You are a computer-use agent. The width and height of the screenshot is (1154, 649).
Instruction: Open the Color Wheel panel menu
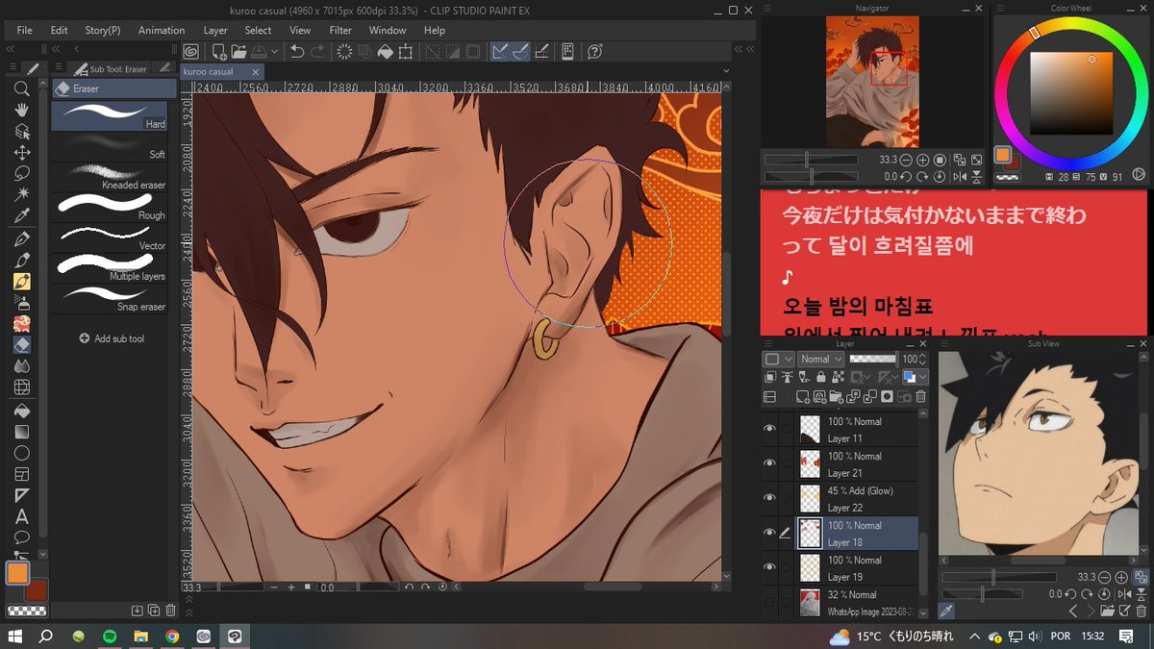coord(1002,9)
